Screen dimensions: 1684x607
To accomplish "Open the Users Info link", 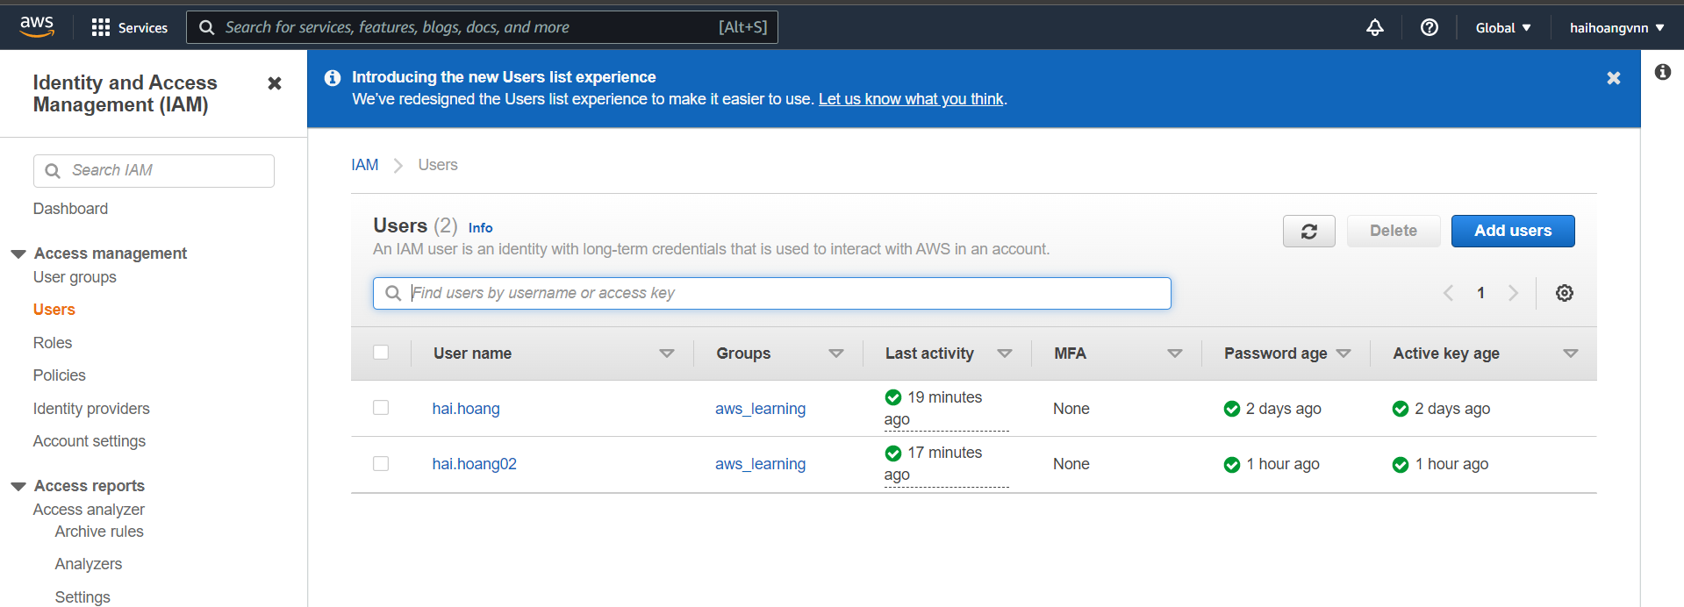I will (x=480, y=228).
